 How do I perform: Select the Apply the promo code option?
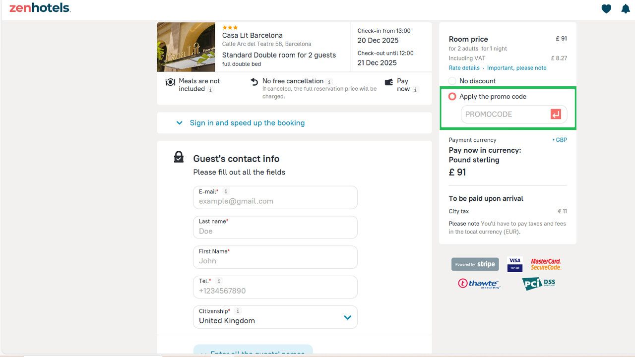click(452, 96)
